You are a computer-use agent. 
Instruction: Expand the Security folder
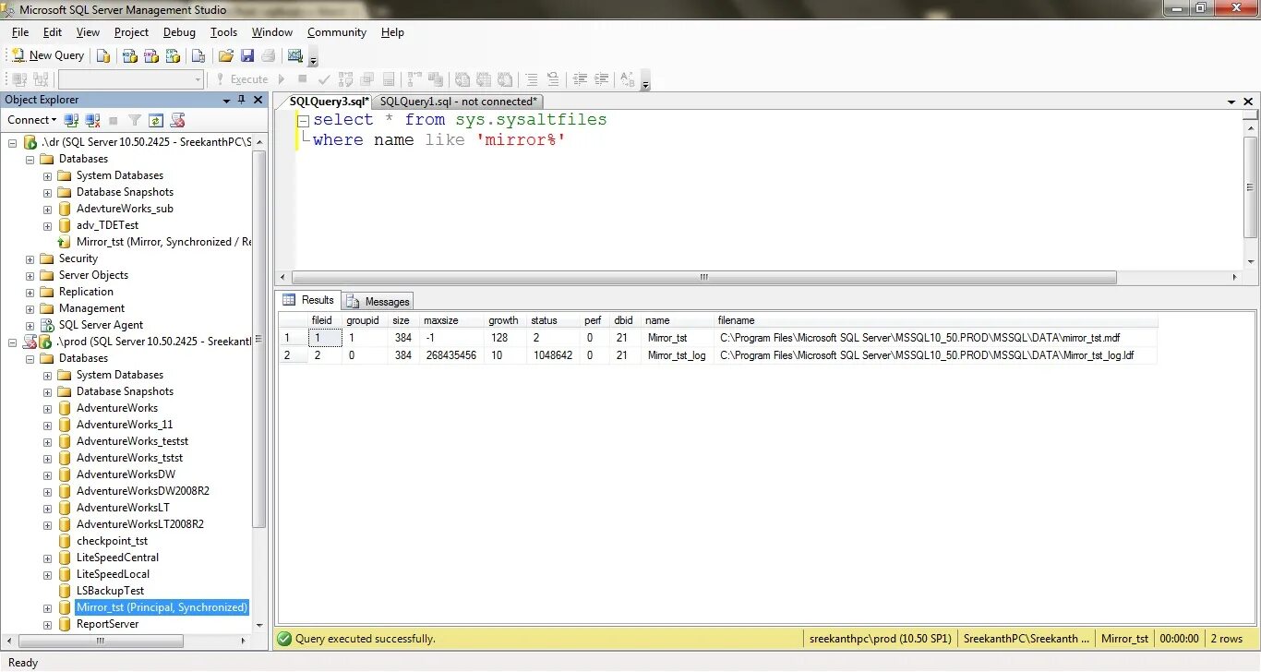point(30,258)
